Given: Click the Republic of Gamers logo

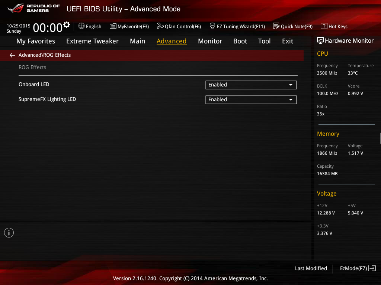Looking at the screenshot, I should coord(34,8).
